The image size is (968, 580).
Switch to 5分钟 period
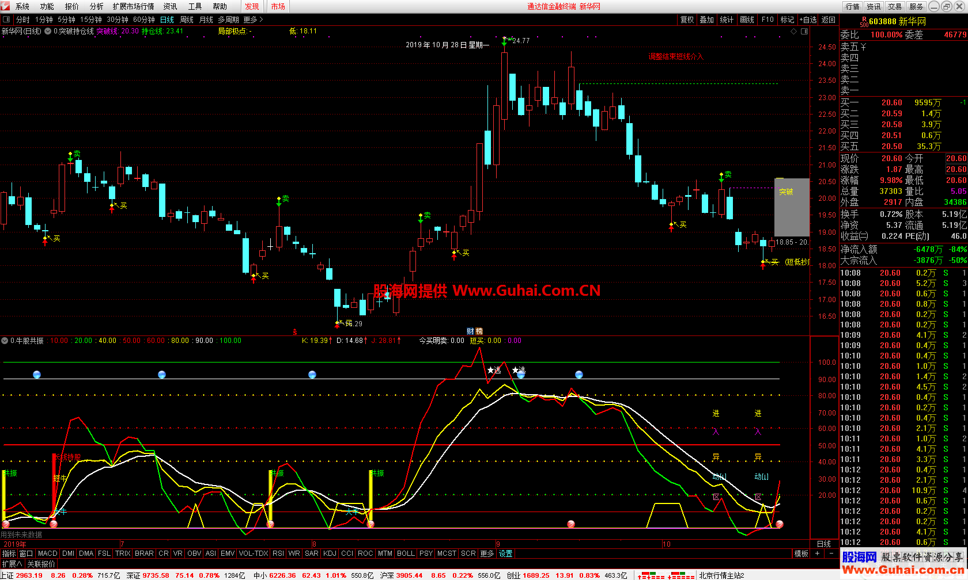point(66,20)
